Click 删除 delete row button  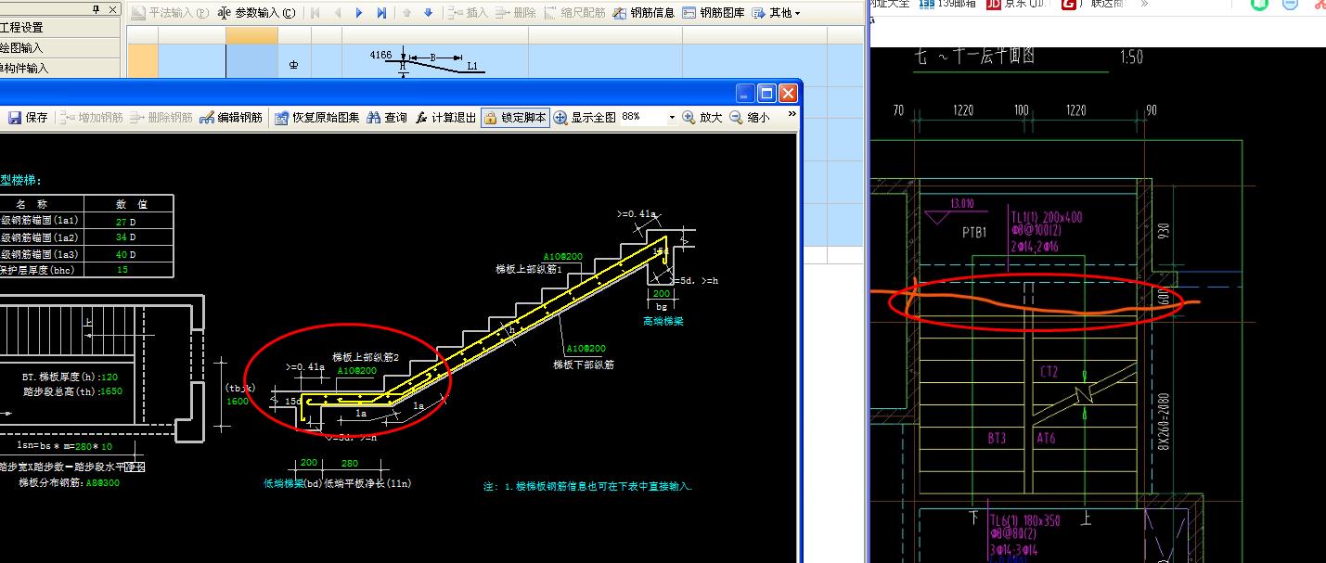pyautogui.click(x=514, y=13)
